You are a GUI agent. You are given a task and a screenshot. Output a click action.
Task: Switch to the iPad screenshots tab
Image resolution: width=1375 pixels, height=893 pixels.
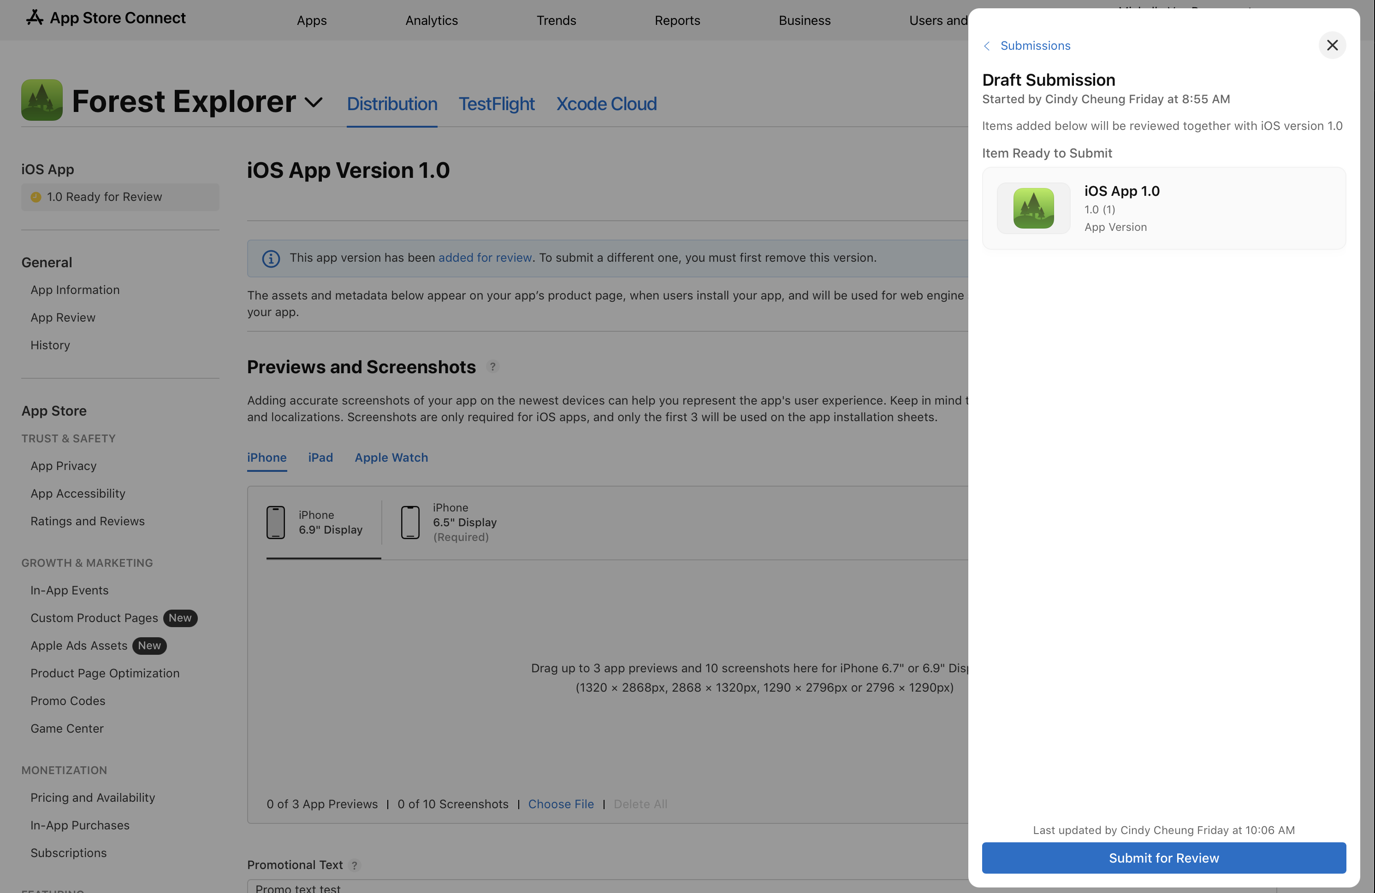click(320, 457)
